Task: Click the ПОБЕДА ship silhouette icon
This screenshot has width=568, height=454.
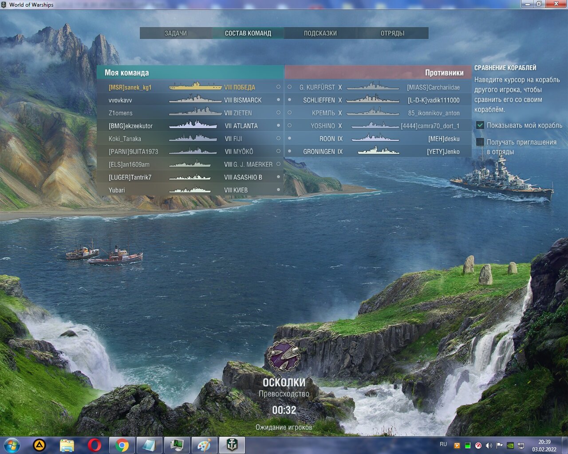Action: (195, 86)
